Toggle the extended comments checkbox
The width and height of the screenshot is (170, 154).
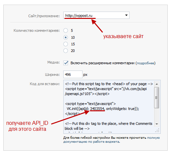coord(66,63)
